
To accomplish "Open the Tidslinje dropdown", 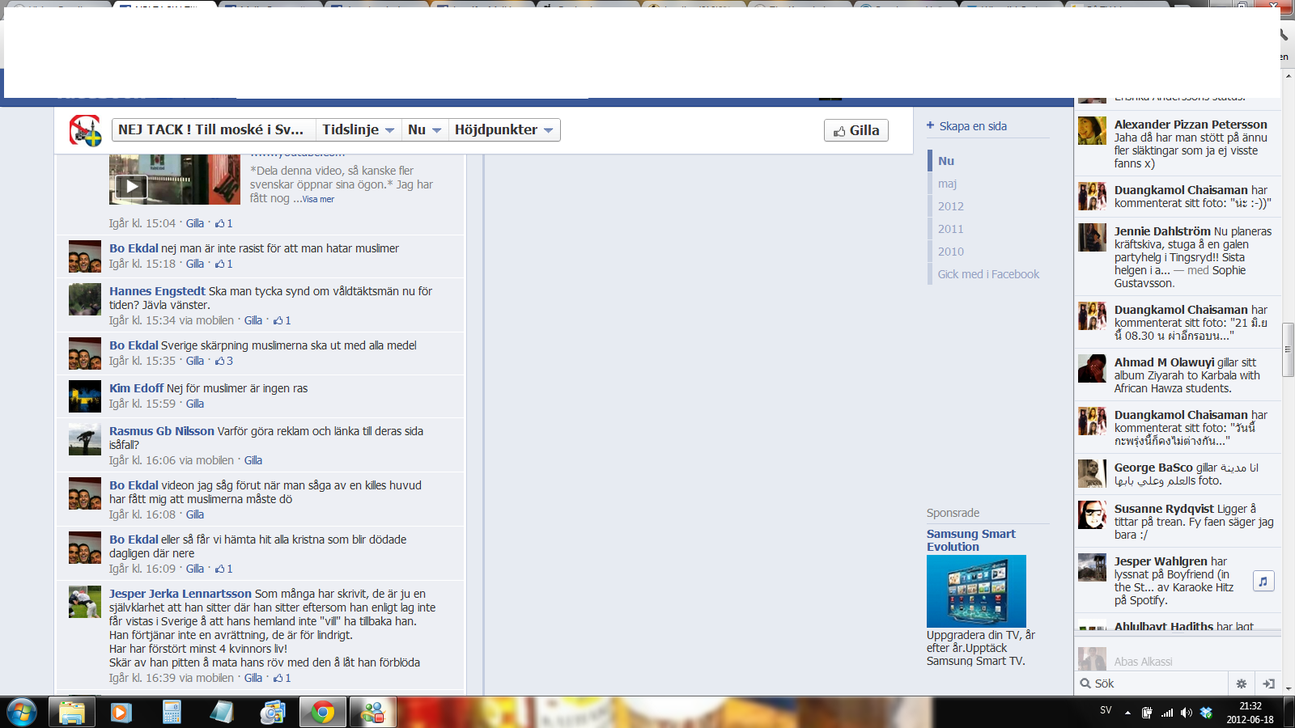I will pyautogui.click(x=358, y=129).
